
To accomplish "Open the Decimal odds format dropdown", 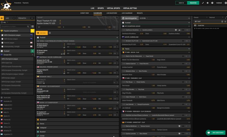I will click(x=216, y=17).
